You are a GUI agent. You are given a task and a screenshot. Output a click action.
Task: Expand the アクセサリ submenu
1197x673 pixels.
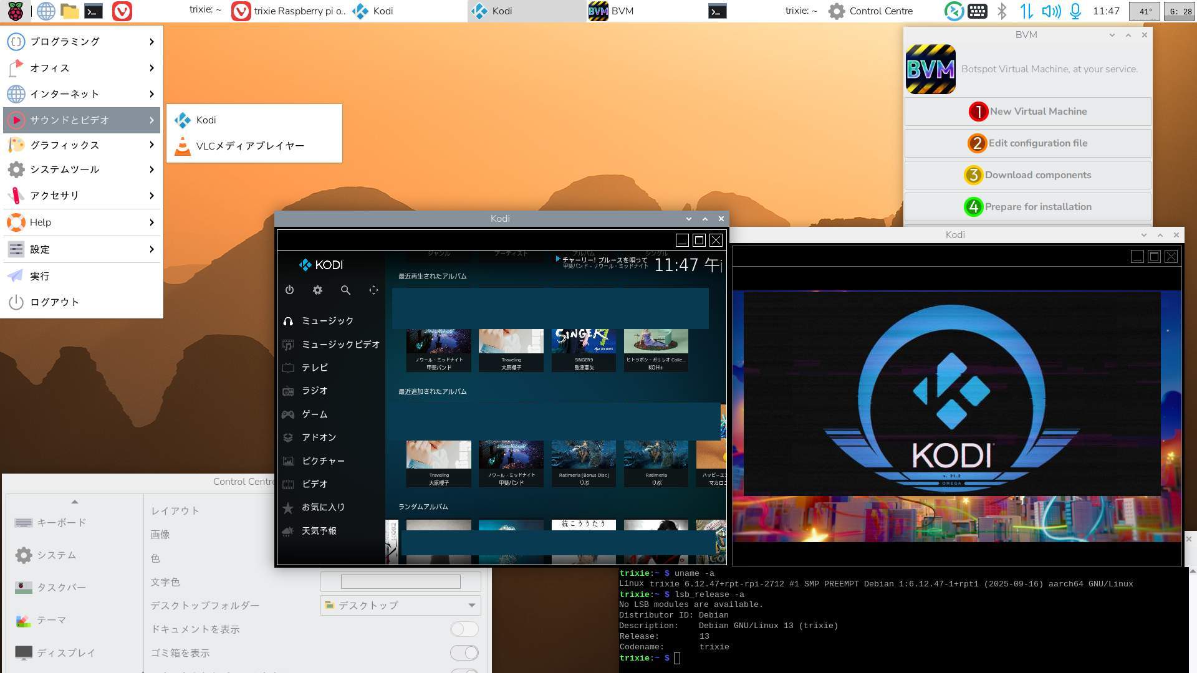click(x=81, y=196)
